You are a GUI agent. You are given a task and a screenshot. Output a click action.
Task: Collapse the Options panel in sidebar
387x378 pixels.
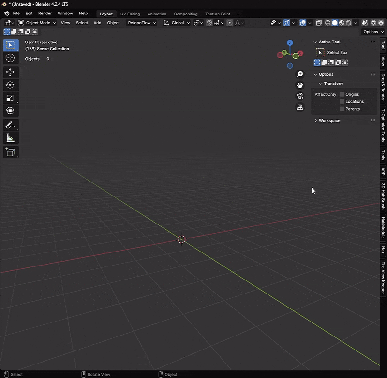click(315, 75)
